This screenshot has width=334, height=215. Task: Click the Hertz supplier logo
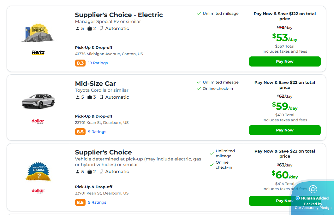coord(38,52)
